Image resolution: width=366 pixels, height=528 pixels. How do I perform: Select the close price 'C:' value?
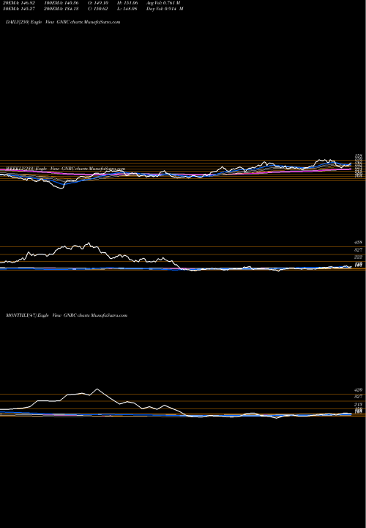(100, 9)
